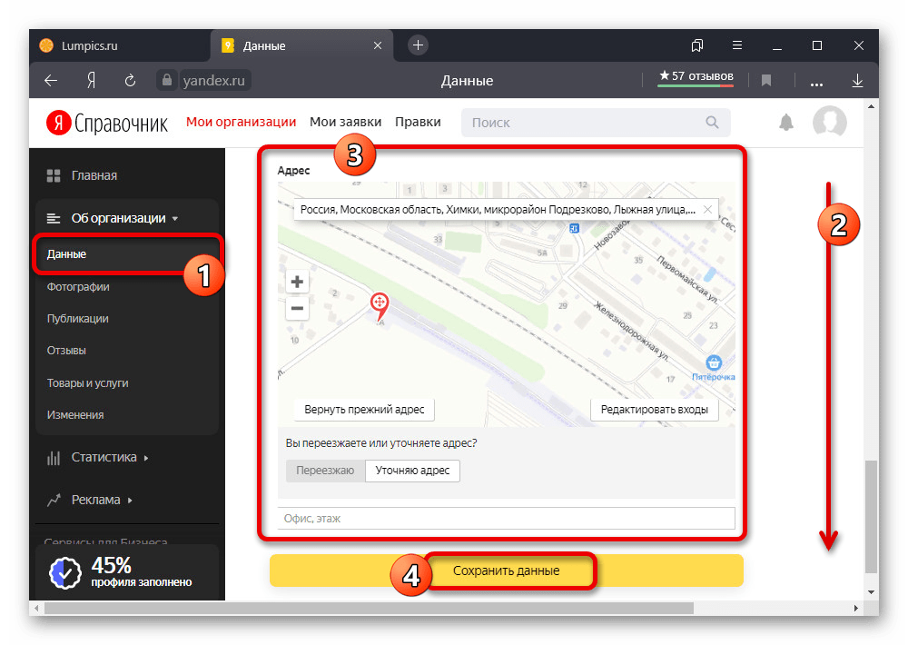The width and height of the screenshot is (908, 645).
Task: Expand the "Об организации" section
Action: point(118,218)
